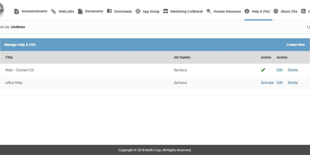This screenshot has width=310, height=155.
Task: Edit the Help - Contact US entry
Action: click(x=279, y=70)
